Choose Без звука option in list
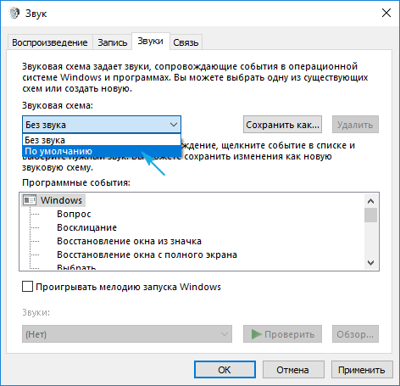This screenshot has height=386, width=400. 102,140
